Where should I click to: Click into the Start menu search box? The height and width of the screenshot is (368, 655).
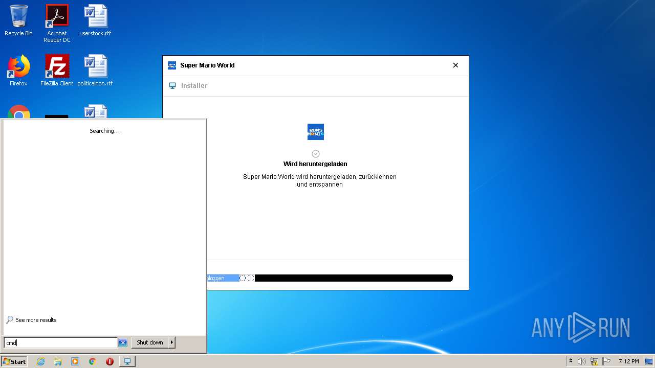click(61, 343)
